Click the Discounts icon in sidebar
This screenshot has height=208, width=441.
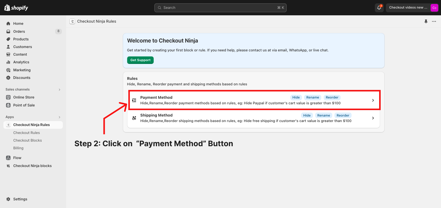(x=8, y=78)
